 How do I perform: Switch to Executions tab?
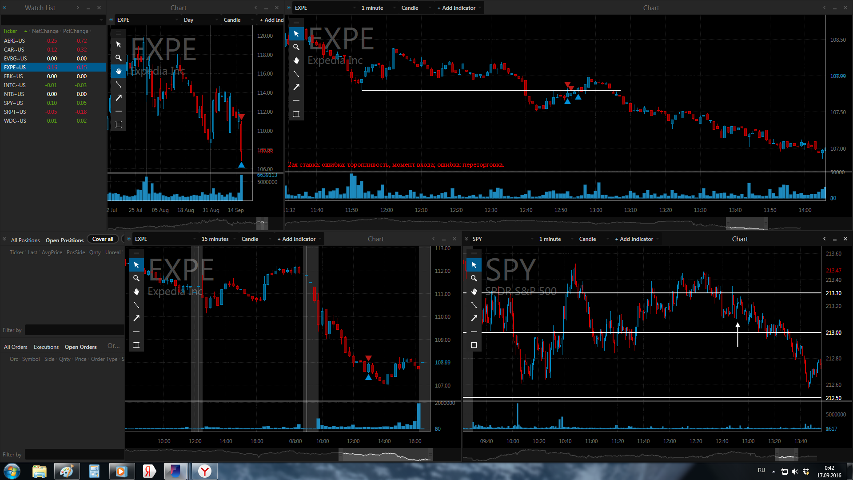click(46, 347)
